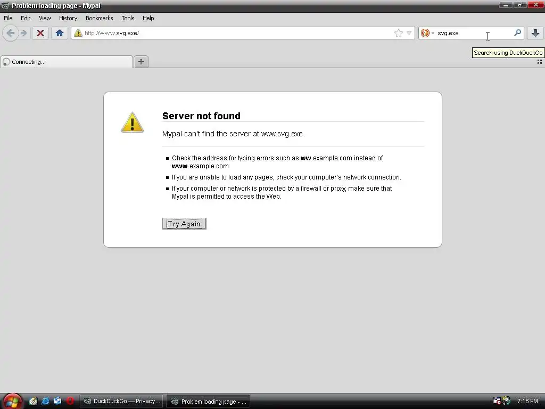
Task: Open the Edit menu
Action: (26, 18)
